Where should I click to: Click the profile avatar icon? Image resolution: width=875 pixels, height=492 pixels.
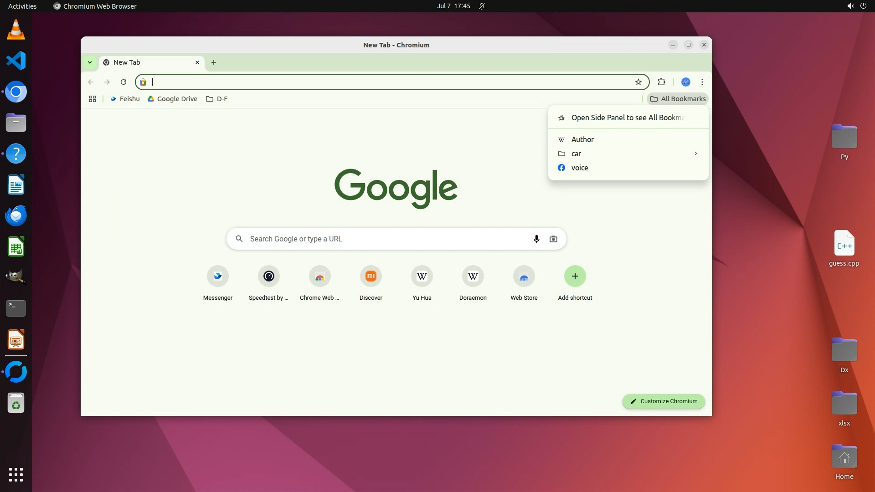click(685, 82)
